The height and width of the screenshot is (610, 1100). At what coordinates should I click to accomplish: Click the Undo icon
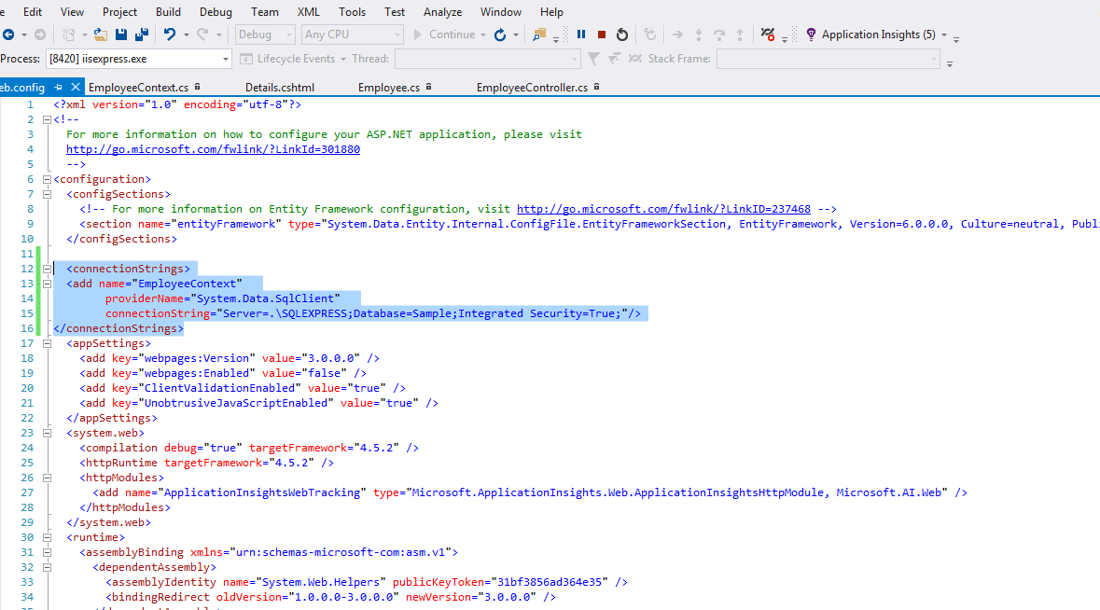coord(169,35)
